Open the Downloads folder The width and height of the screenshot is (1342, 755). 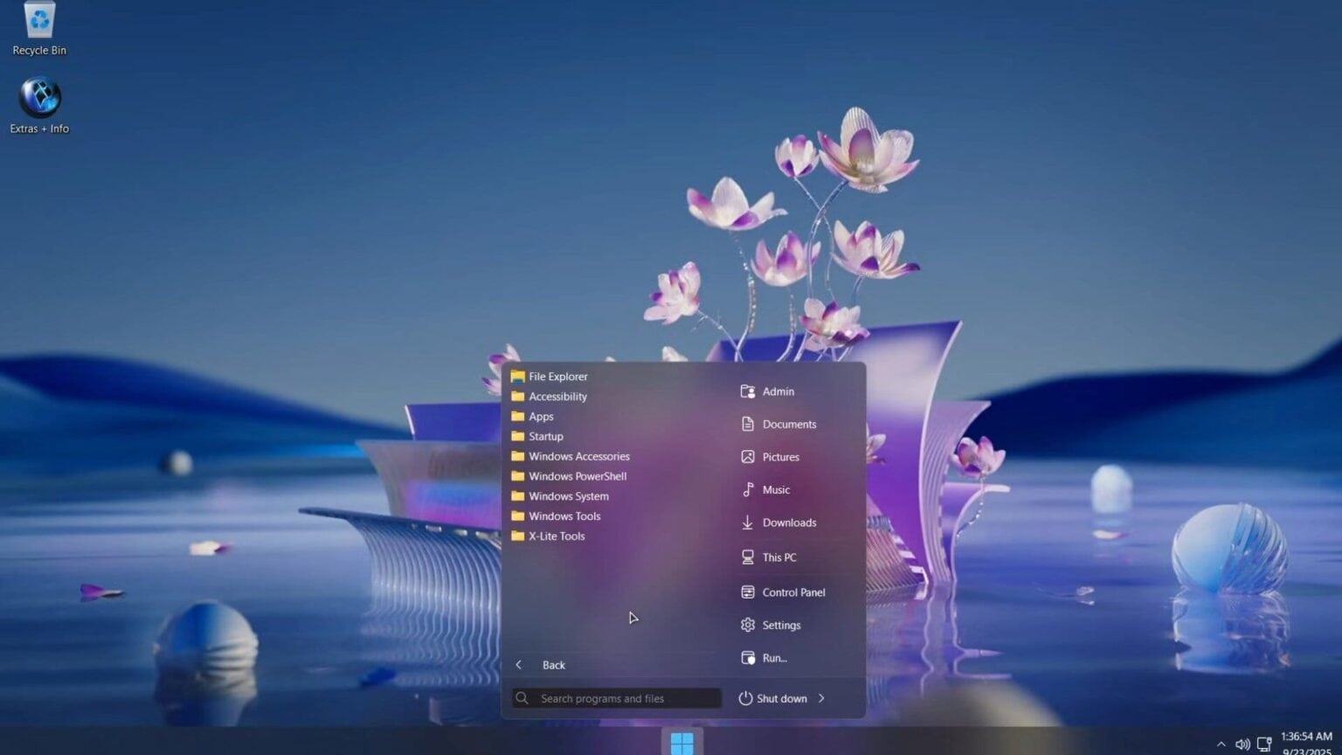tap(788, 522)
